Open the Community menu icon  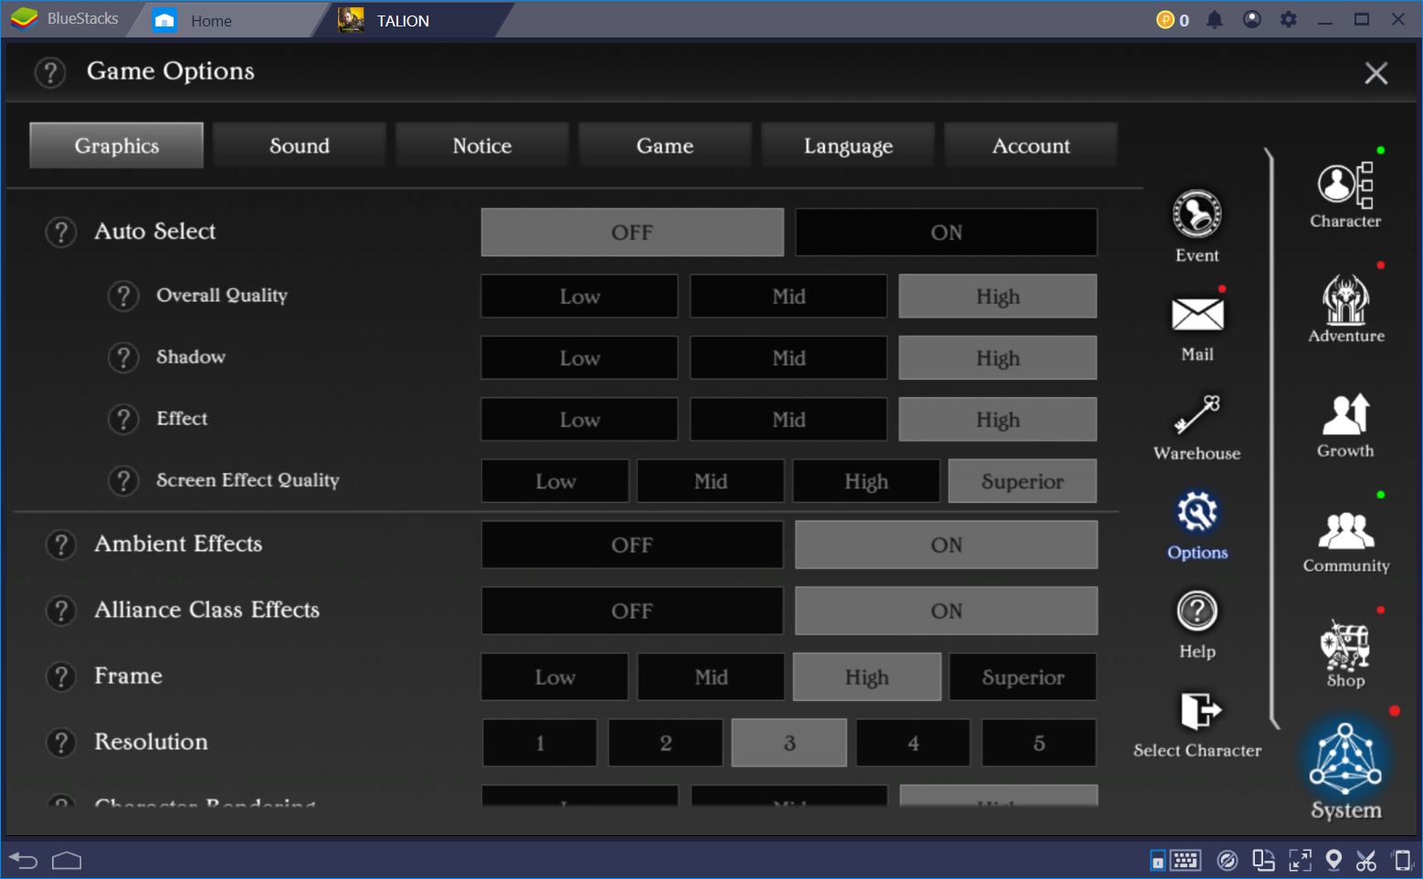[x=1346, y=530]
